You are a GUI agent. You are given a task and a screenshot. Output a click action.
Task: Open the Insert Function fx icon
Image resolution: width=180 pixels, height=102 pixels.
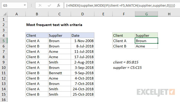pos(59,5)
